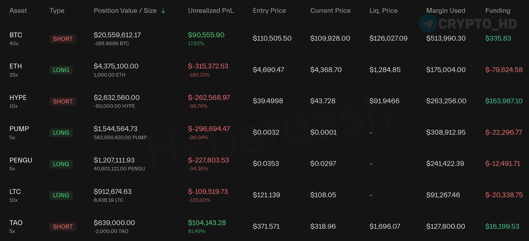Image resolution: width=529 pixels, height=241 pixels.
Task: Sort by Position Value / Size header
Action: click(x=125, y=11)
